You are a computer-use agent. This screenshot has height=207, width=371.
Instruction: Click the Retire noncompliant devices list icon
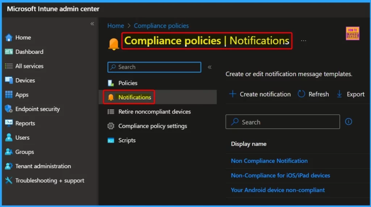[111, 112]
